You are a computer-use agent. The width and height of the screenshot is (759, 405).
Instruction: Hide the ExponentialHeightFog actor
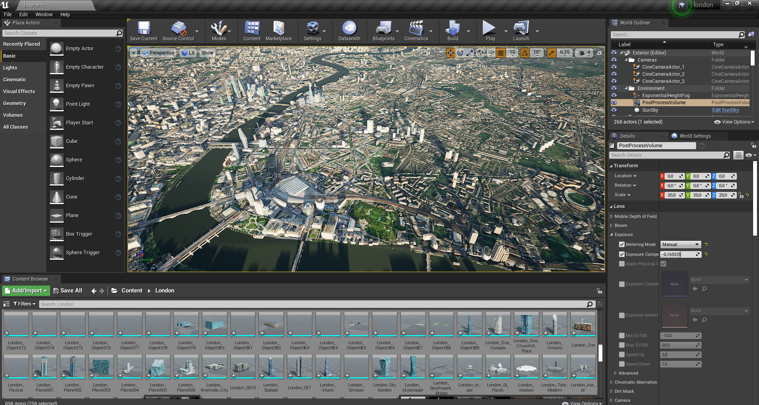tap(614, 96)
